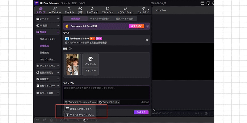Open the text T dropdown in timeline toolbar
The height and width of the screenshot is (123, 247).
pyautogui.click(x=86, y=120)
